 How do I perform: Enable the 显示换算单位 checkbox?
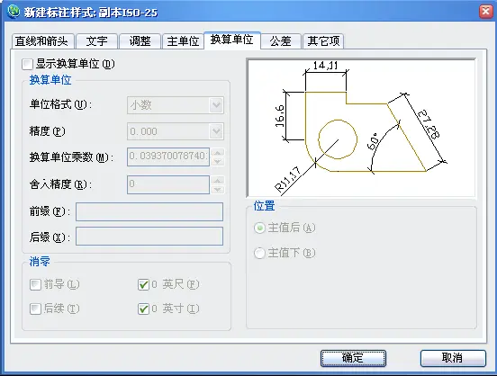27,64
